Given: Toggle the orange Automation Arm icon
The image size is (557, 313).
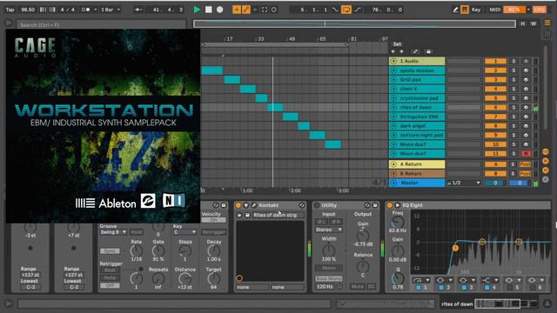Looking at the screenshot, I should (245, 10).
